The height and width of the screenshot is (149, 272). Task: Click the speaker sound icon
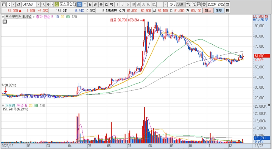pos(48,4)
